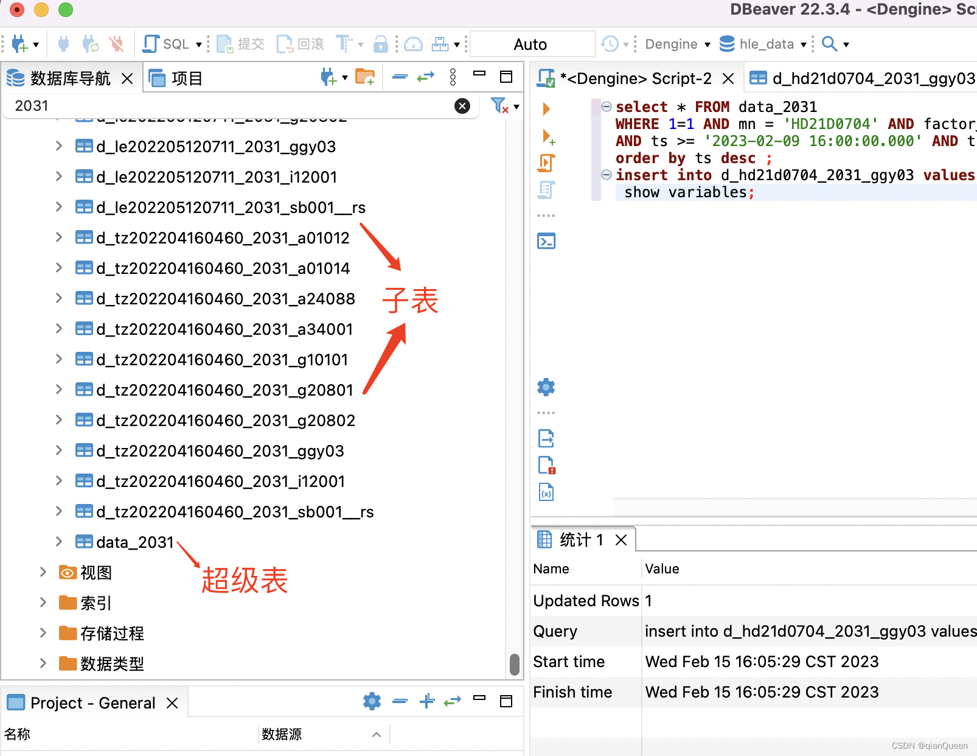Expand the 索引 indexes folder
The height and width of the screenshot is (756, 977).
(x=43, y=603)
